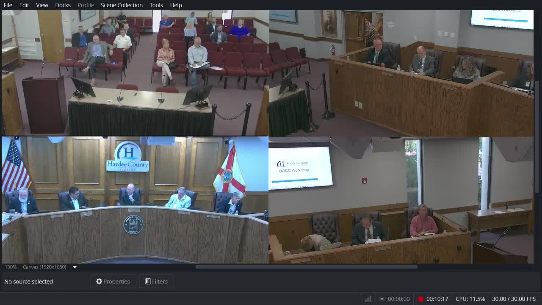Click the 30.00 / 30.00 FPS readout
Viewport: 542px width, 305px height.
pos(514,299)
